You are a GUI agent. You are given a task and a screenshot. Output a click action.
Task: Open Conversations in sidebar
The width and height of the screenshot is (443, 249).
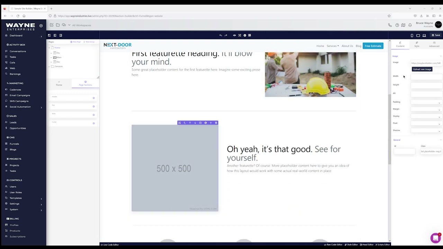click(18, 51)
